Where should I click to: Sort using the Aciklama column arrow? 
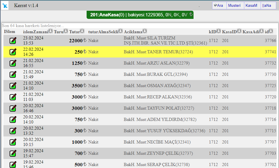click(144, 31)
